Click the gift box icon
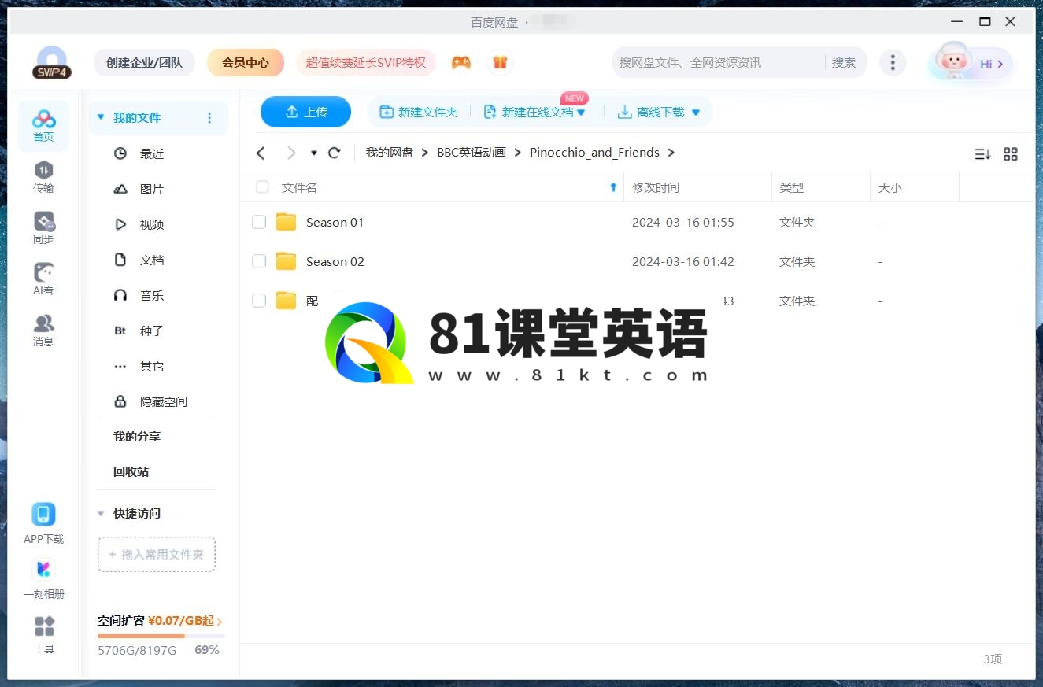 coord(500,63)
